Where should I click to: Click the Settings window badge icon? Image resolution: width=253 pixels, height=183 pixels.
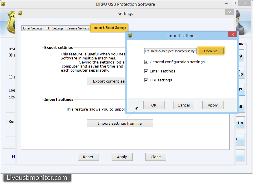tap(20, 13)
